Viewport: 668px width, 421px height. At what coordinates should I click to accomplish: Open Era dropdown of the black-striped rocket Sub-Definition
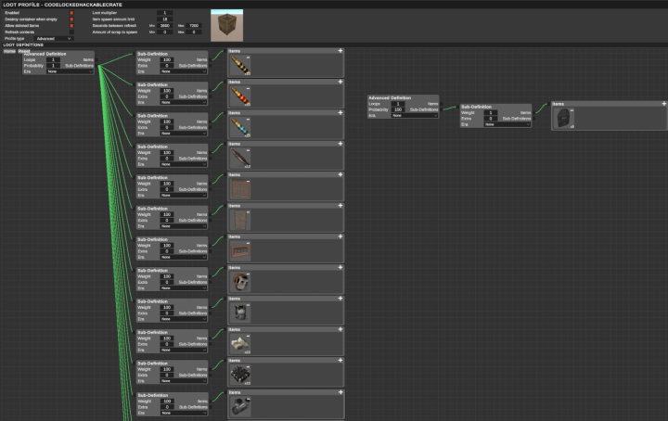coord(184,71)
